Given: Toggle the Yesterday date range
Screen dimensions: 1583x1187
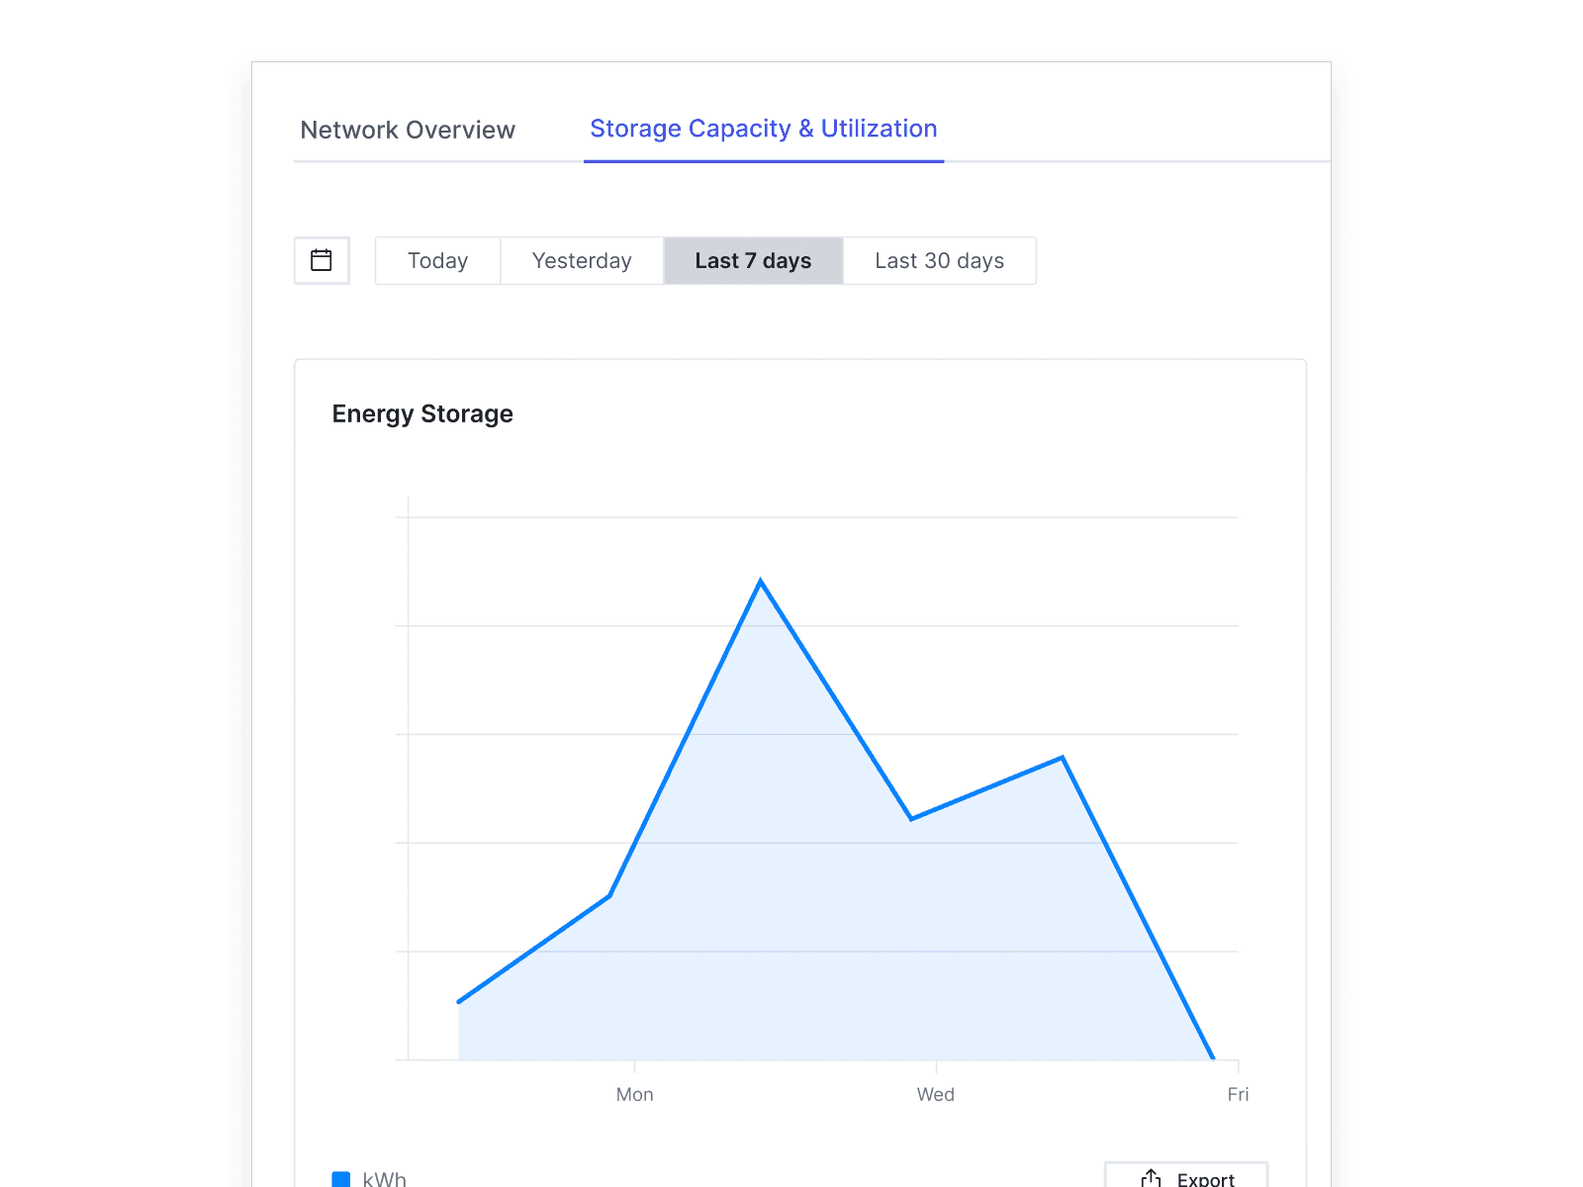Looking at the screenshot, I should pyautogui.click(x=581, y=260).
